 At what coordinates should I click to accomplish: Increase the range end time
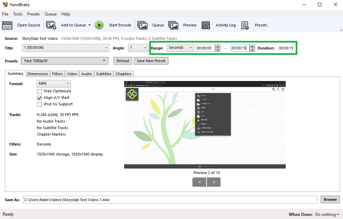252,46
